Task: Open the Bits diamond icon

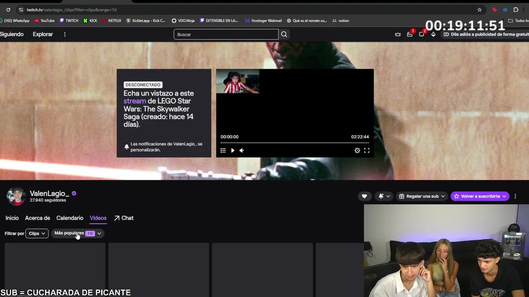Action: (433, 34)
